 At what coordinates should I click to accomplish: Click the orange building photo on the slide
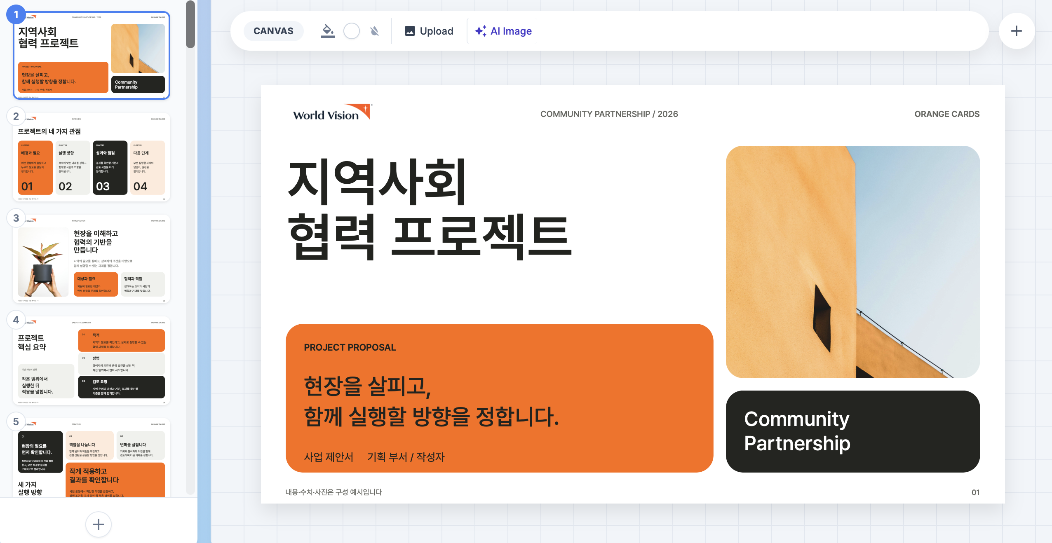click(852, 262)
